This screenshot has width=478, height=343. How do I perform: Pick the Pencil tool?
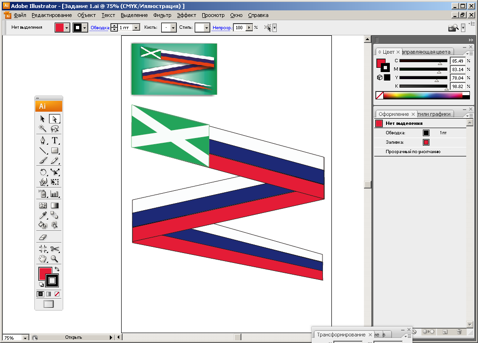[x=55, y=160]
